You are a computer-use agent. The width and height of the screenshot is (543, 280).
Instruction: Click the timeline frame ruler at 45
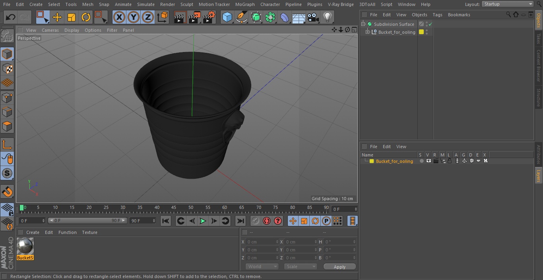(x=174, y=208)
